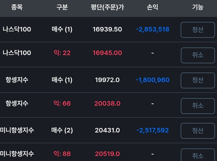Image resolution: width=217 pixels, height=161 pixels.
Task: Click the loss value -2,853,518
Action: (153, 29)
